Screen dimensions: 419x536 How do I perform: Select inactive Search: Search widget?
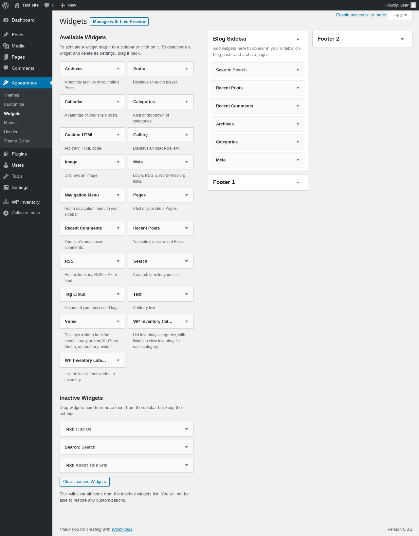coord(127,447)
